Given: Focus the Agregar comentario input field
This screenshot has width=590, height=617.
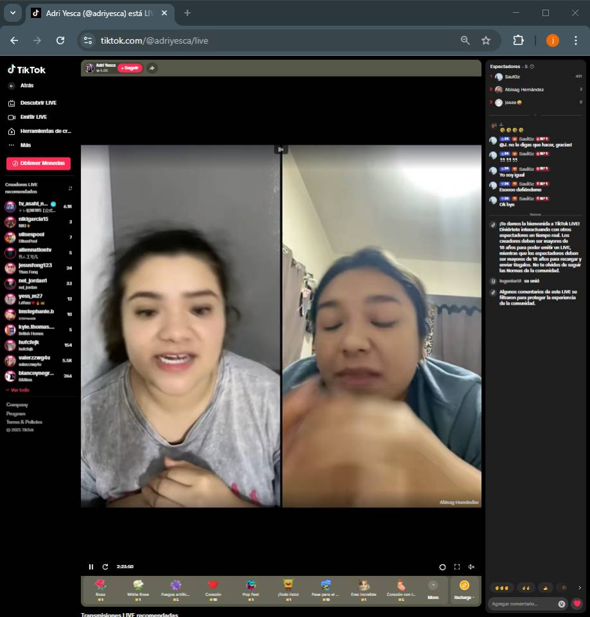Looking at the screenshot, I should 522,604.
